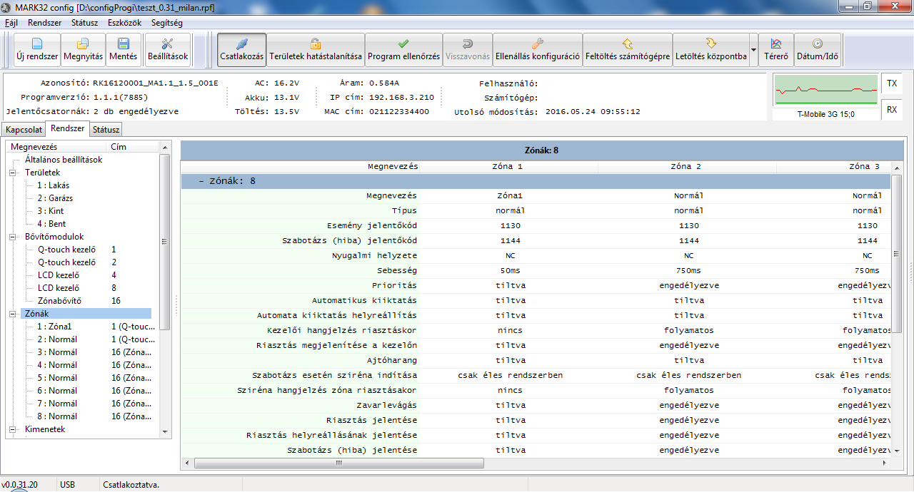Click the RX indicator button
Screen dimensions: 914x492
click(x=892, y=110)
